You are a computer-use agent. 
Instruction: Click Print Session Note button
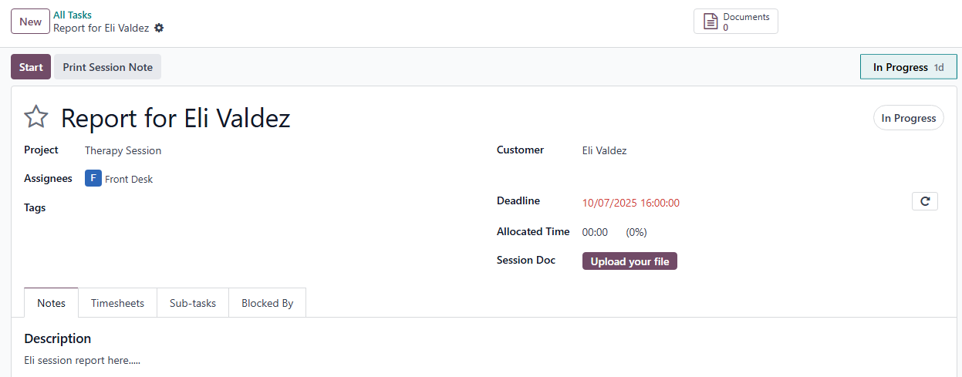[x=107, y=67]
